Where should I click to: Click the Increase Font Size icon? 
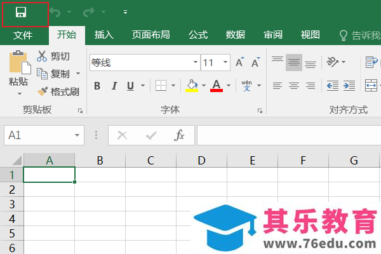coord(240,62)
